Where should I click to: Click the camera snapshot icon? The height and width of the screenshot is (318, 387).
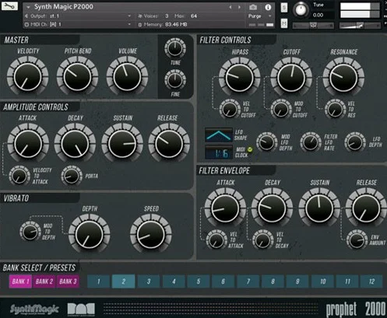(x=253, y=7)
